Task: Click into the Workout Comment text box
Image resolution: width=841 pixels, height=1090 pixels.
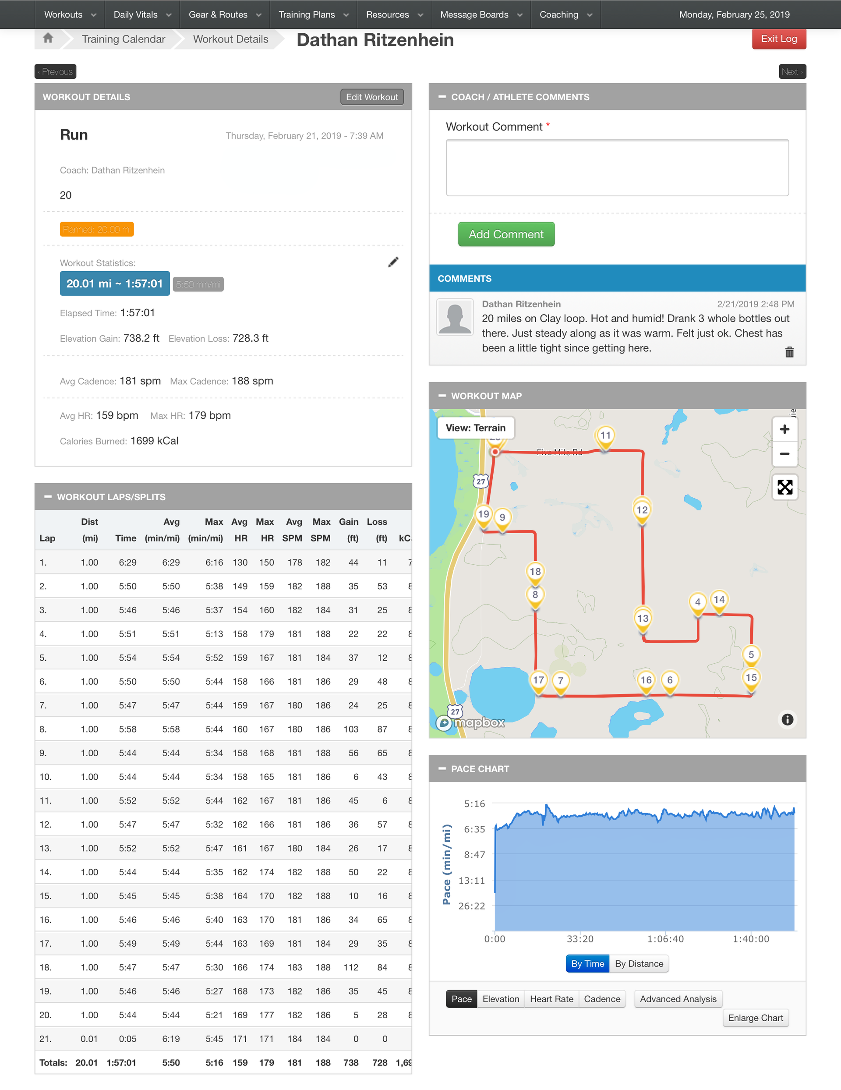Action: 617,168
